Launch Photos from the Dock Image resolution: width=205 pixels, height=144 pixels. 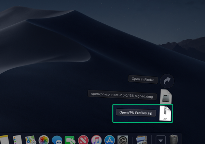tap(44, 140)
